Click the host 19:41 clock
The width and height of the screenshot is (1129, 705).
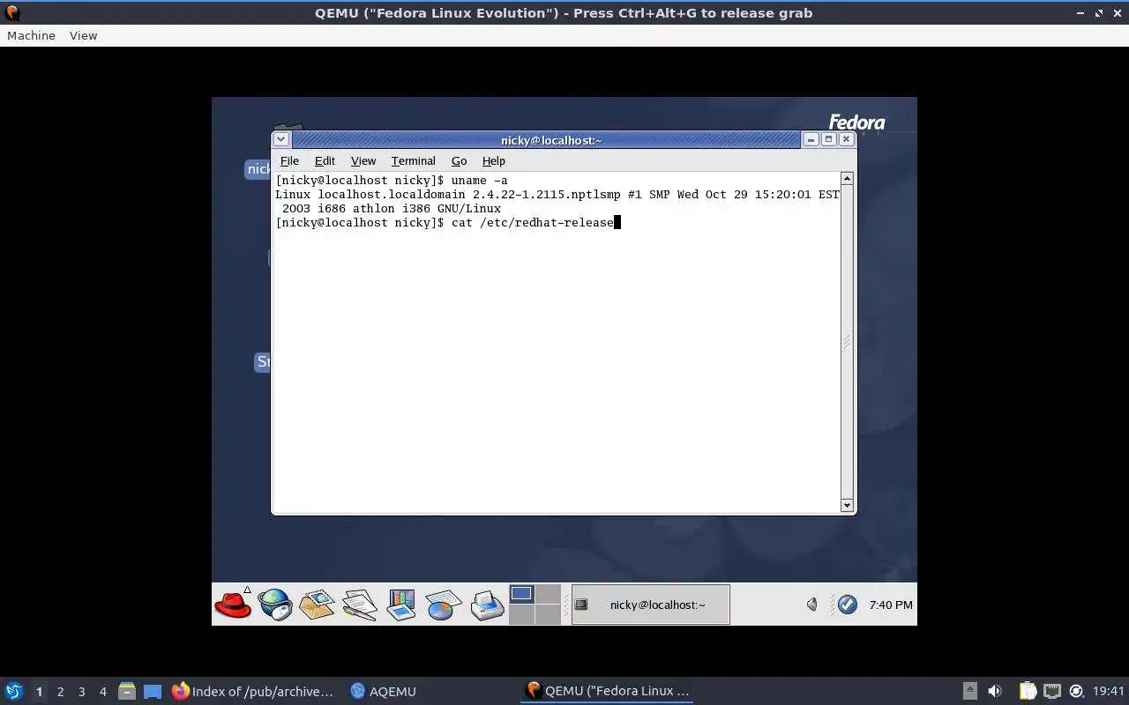click(1109, 691)
